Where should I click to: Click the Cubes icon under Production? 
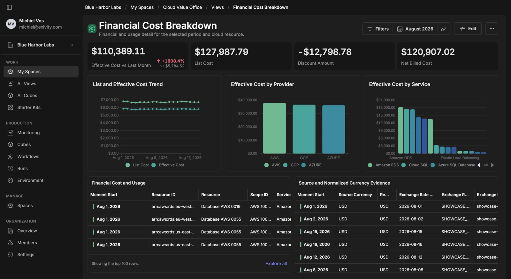click(11, 144)
